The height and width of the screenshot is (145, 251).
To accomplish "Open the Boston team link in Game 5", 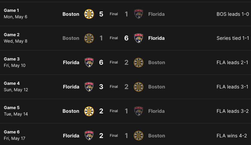I will (71, 111).
